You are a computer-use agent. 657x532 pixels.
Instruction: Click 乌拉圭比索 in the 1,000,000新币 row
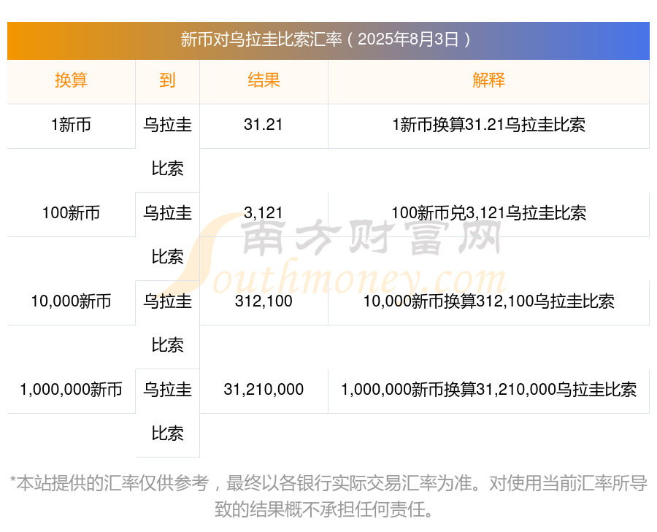click(x=167, y=412)
